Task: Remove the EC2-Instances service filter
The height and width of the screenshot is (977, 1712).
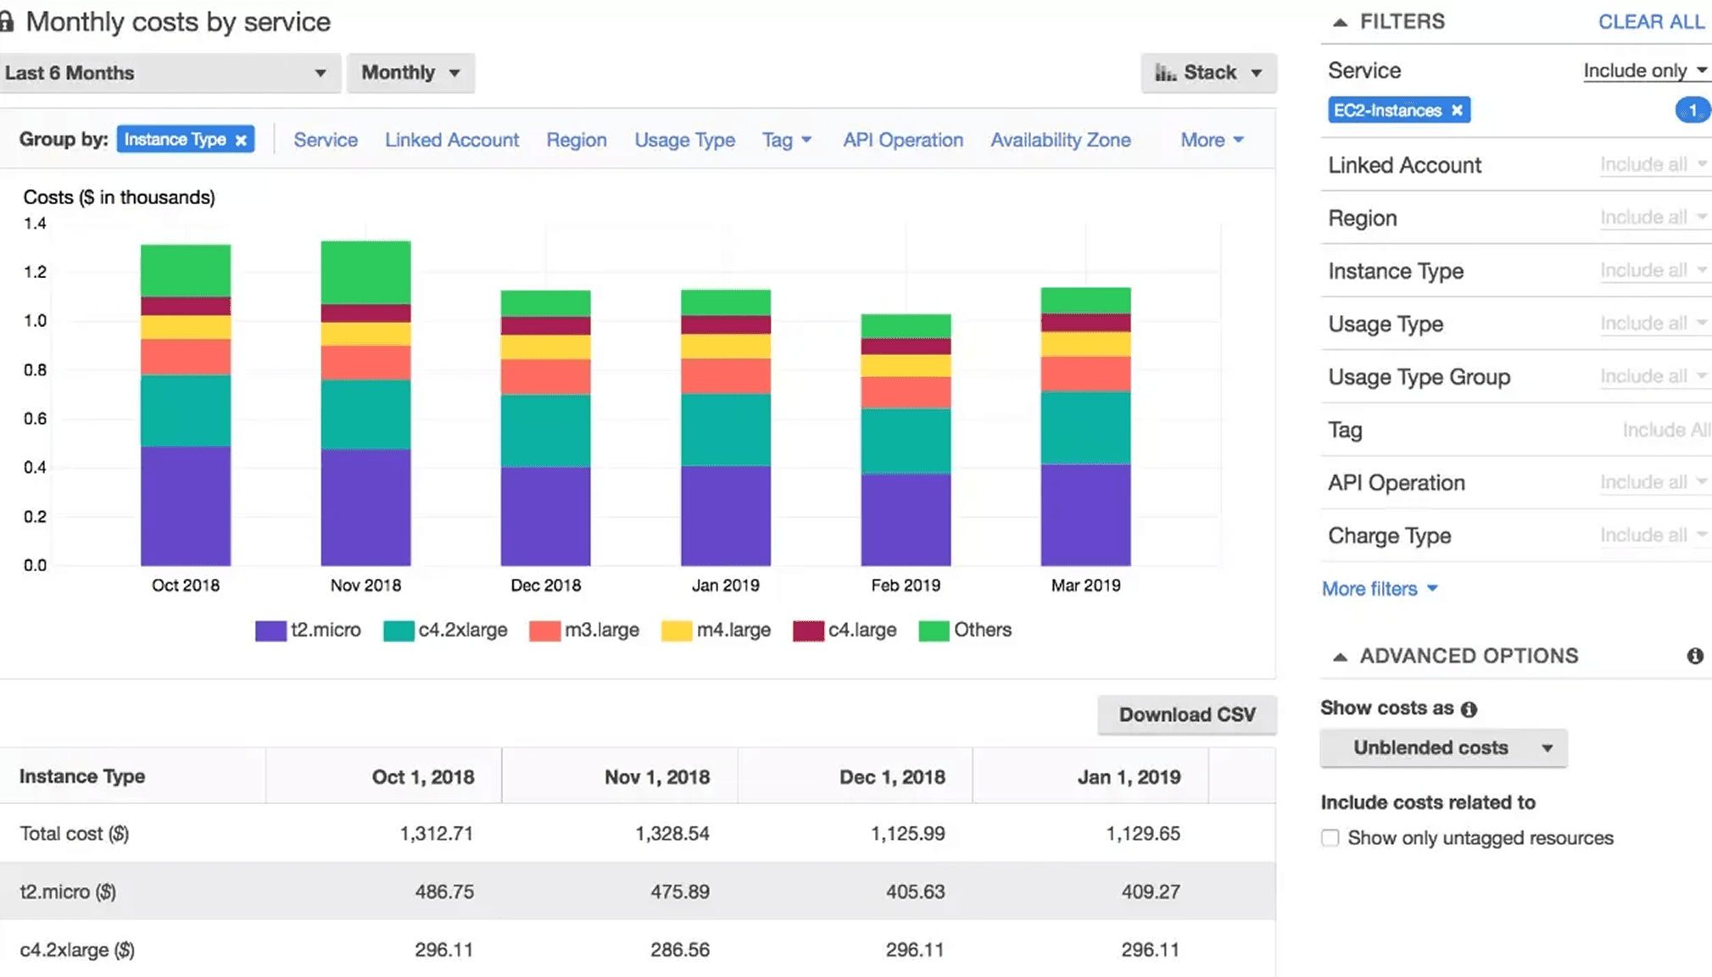Action: coord(1457,110)
